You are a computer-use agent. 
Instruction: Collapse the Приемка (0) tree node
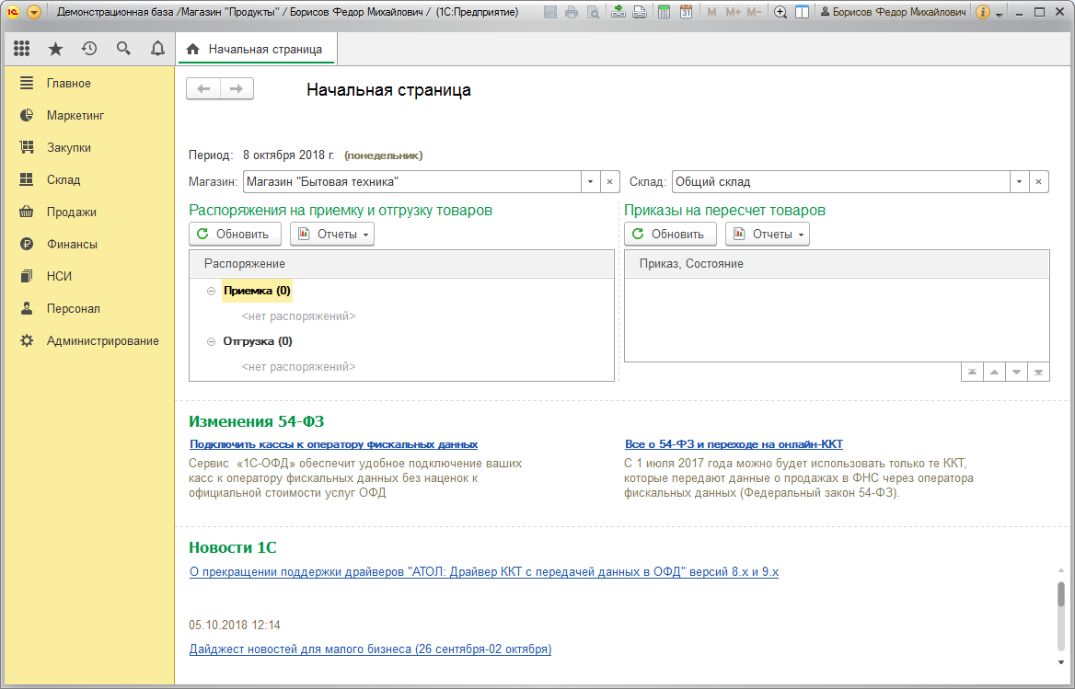211,291
